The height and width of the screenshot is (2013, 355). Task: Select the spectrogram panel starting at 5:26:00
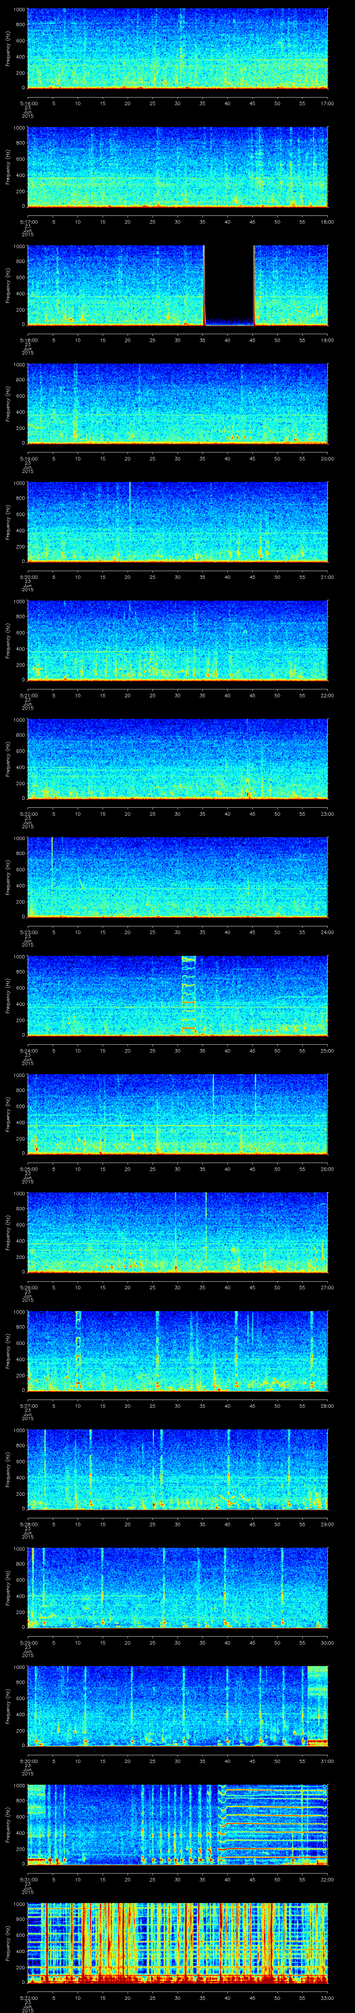pyautogui.click(x=178, y=1232)
